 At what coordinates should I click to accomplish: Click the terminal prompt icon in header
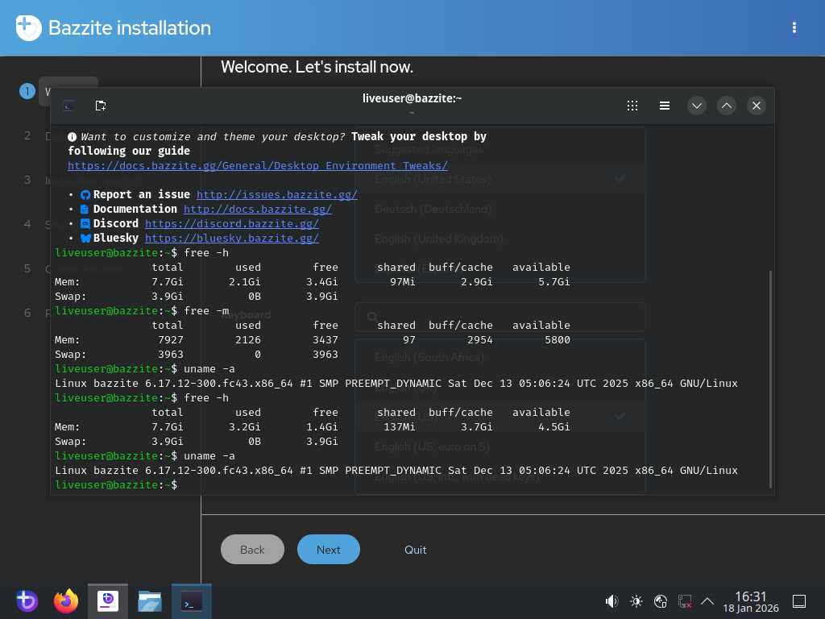tap(69, 106)
